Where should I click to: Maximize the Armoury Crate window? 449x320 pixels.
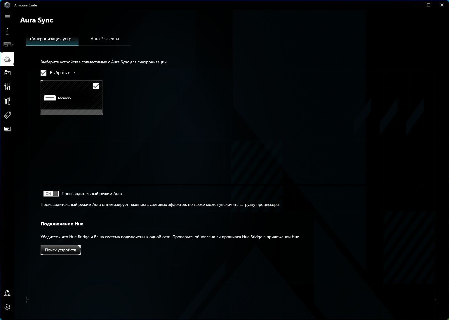tap(429, 5)
